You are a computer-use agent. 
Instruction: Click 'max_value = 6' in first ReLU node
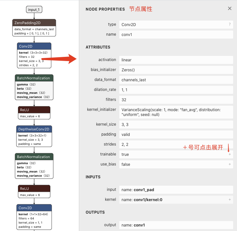[30, 116]
